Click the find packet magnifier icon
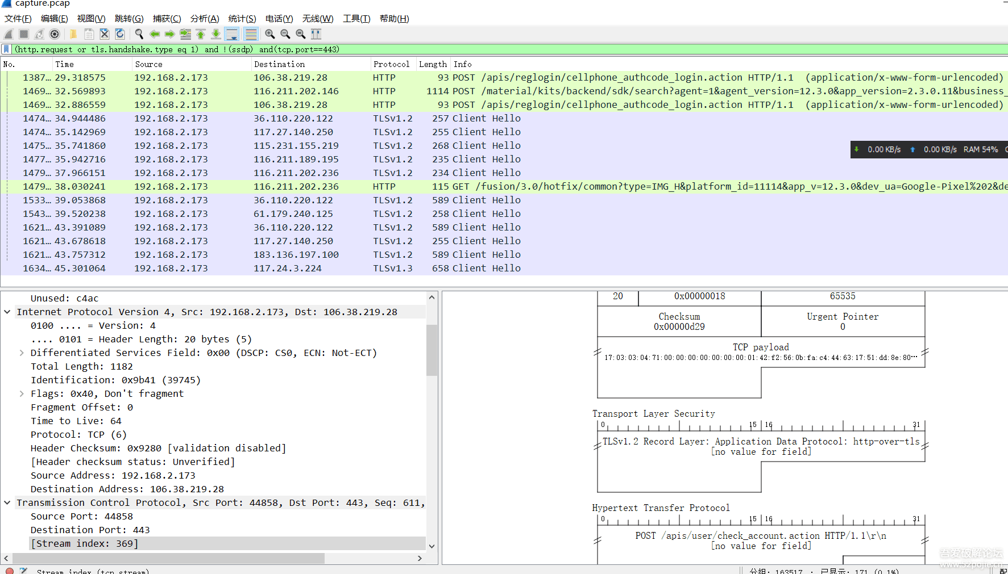1008x574 pixels. [139, 34]
